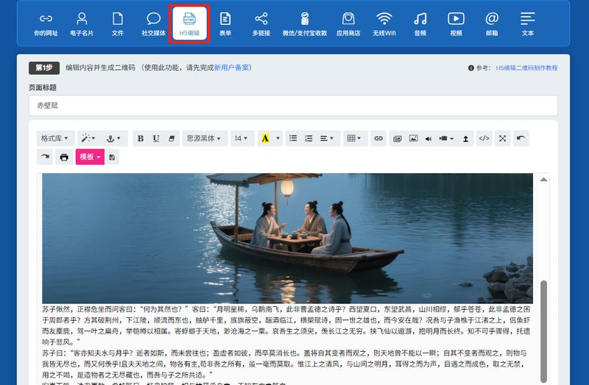The height and width of the screenshot is (385, 589).
Task: Click the redo icon
Action: click(x=45, y=157)
